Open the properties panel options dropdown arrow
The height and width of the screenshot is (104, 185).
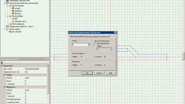pos(45,59)
